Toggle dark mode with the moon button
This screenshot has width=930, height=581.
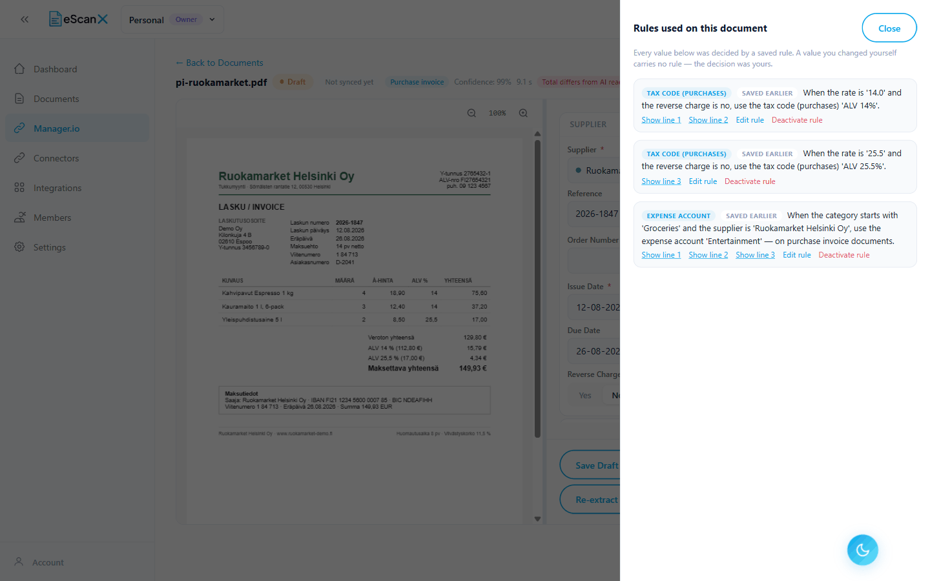tap(863, 550)
